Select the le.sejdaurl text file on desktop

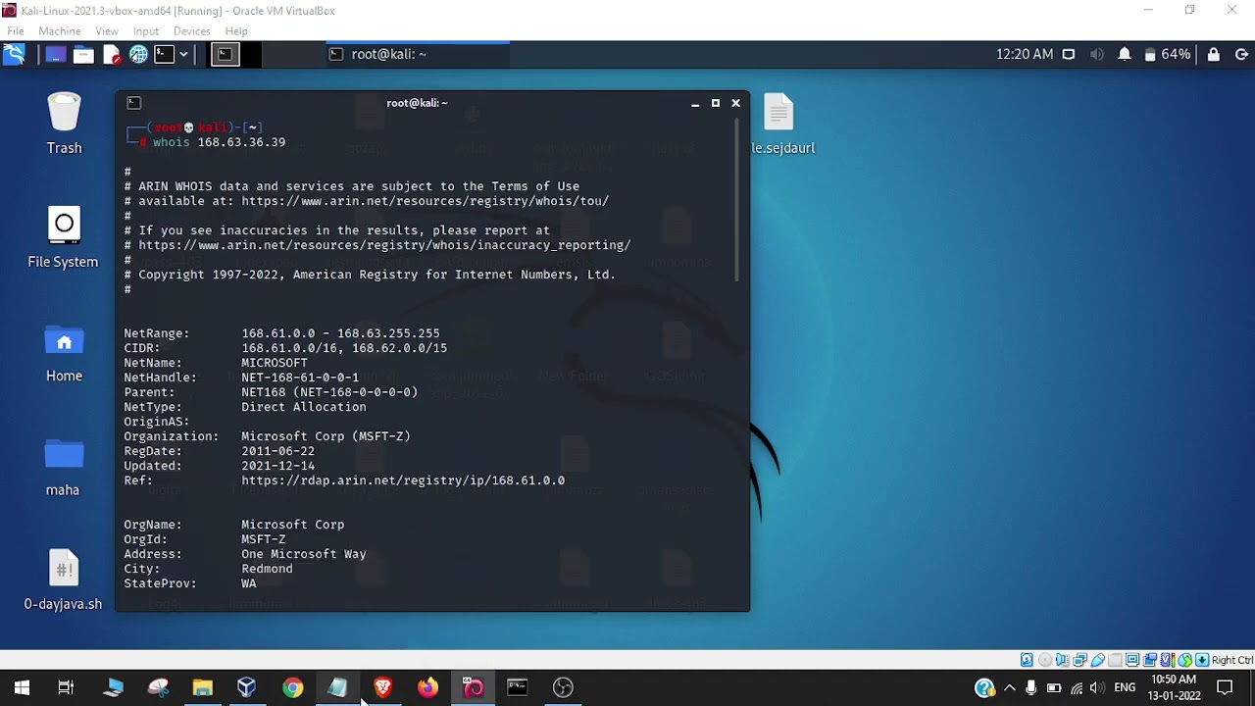[780, 124]
